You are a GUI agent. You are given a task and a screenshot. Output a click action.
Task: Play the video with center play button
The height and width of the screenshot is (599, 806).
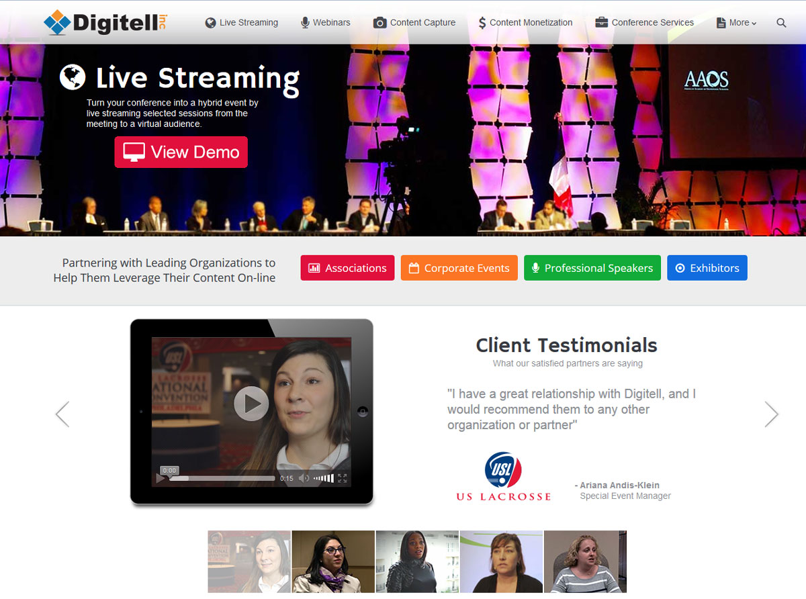(x=251, y=403)
